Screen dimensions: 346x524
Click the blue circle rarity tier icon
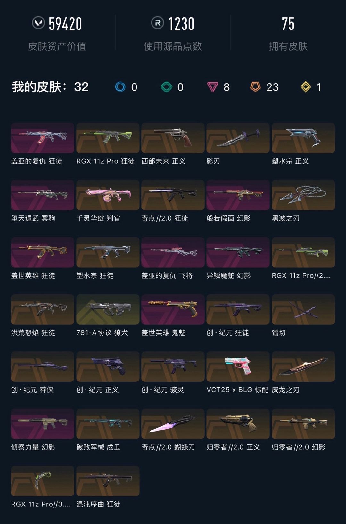click(120, 87)
